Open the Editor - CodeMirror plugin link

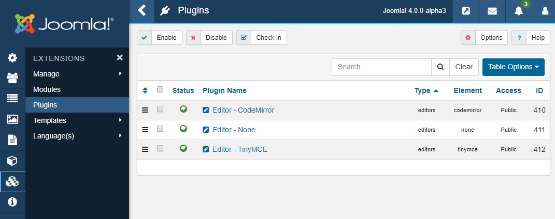tap(243, 110)
